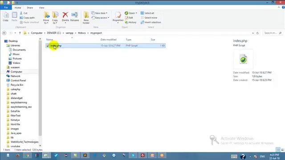This screenshot has width=285, height=160.
Task: Open recent locations dropdown arrow
Action: pyautogui.click(x=15, y=33)
